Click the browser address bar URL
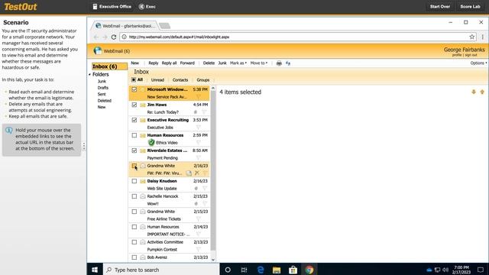 point(179,37)
